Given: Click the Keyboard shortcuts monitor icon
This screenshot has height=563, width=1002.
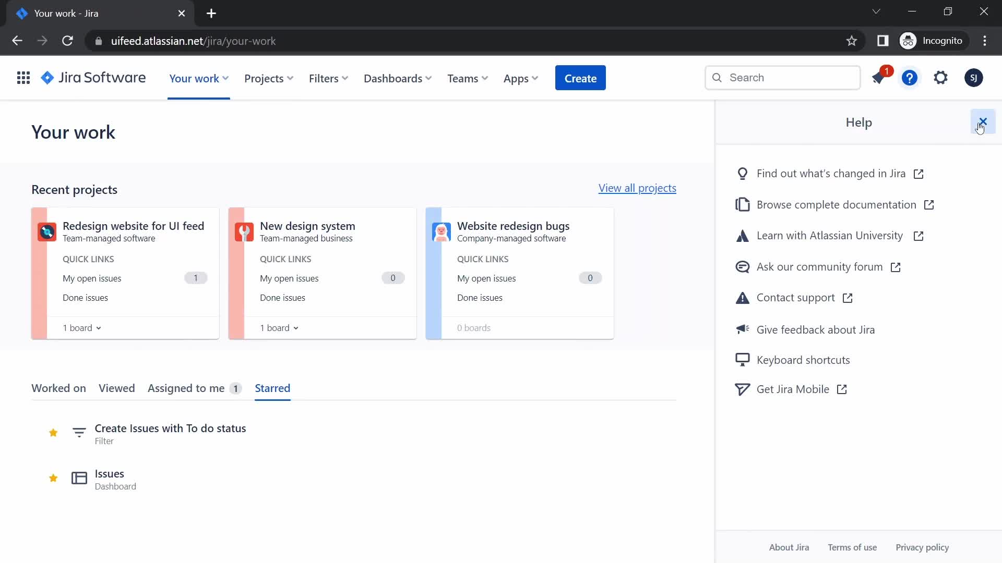Looking at the screenshot, I should point(742,360).
